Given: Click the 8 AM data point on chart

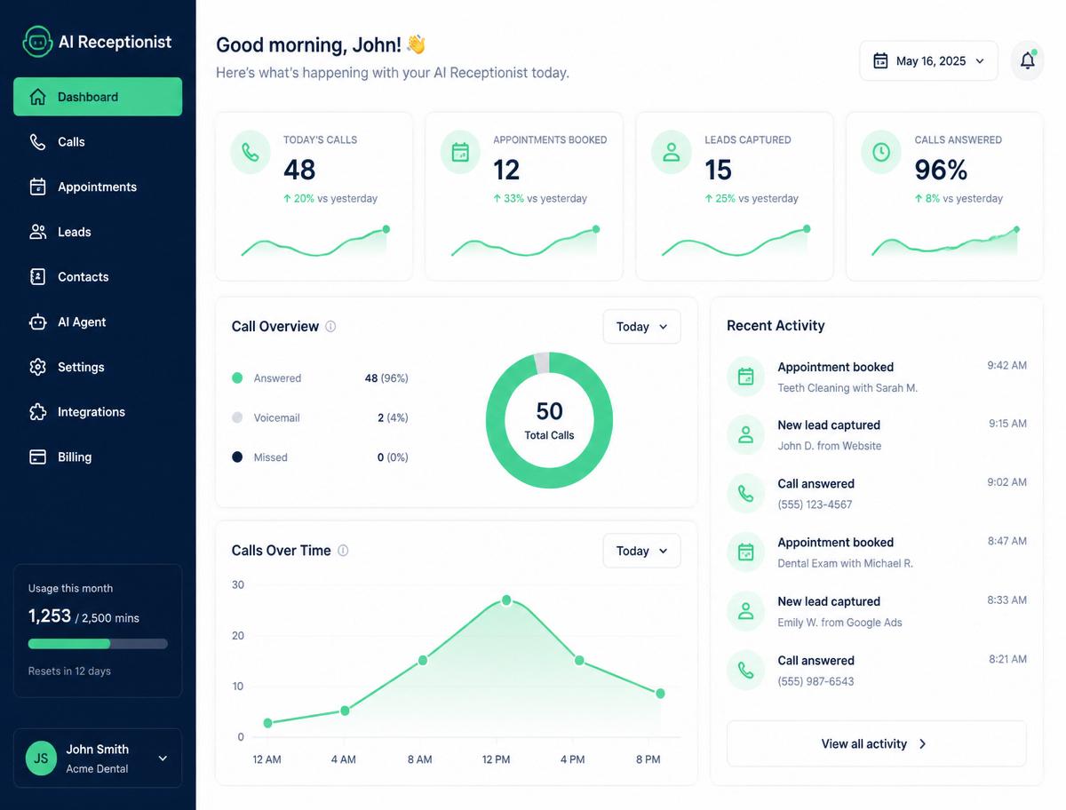Looking at the screenshot, I should 423,660.
